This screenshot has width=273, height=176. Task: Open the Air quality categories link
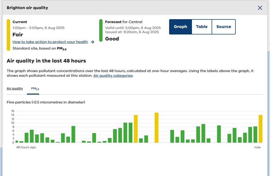(x=113, y=76)
